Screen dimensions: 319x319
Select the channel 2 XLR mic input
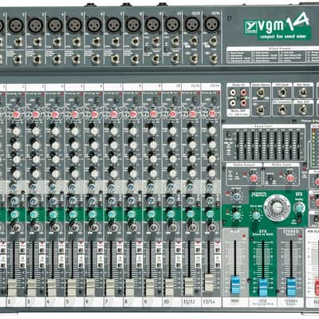click(x=17, y=26)
